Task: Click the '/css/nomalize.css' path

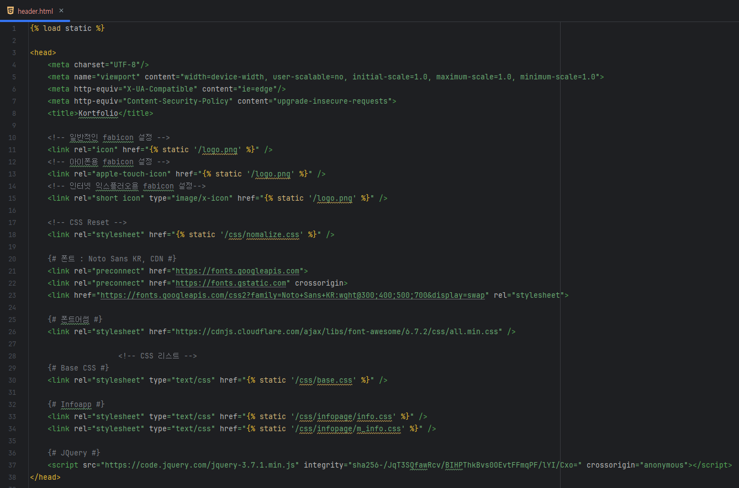Action: tap(262, 234)
